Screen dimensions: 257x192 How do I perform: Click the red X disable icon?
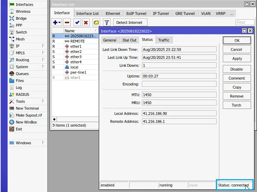click(x=86, y=22)
